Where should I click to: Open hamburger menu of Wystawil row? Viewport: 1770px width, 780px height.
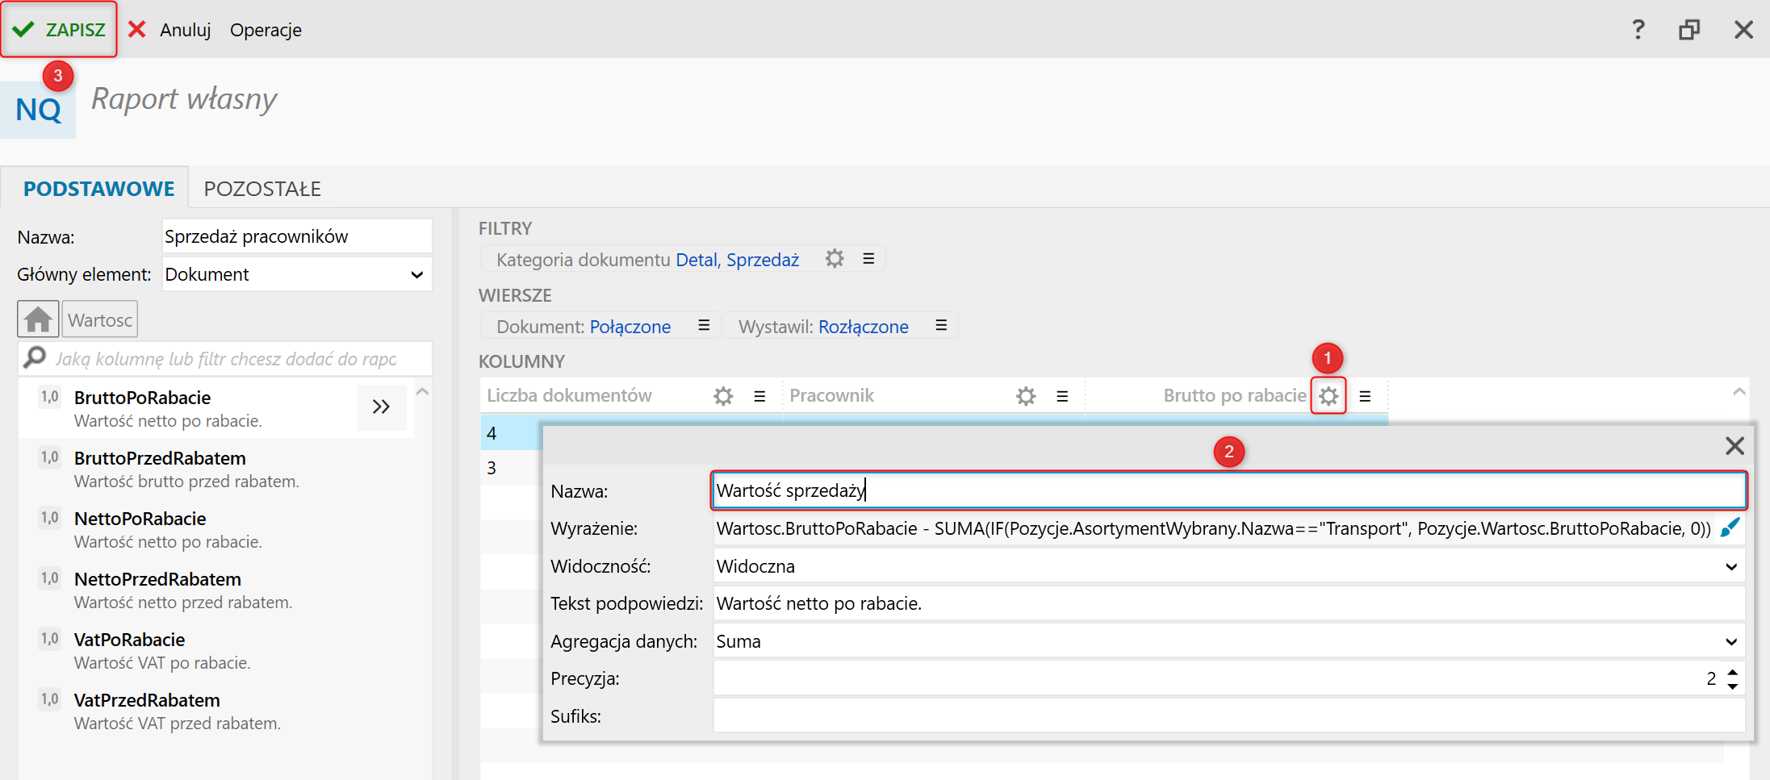[x=940, y=326]
